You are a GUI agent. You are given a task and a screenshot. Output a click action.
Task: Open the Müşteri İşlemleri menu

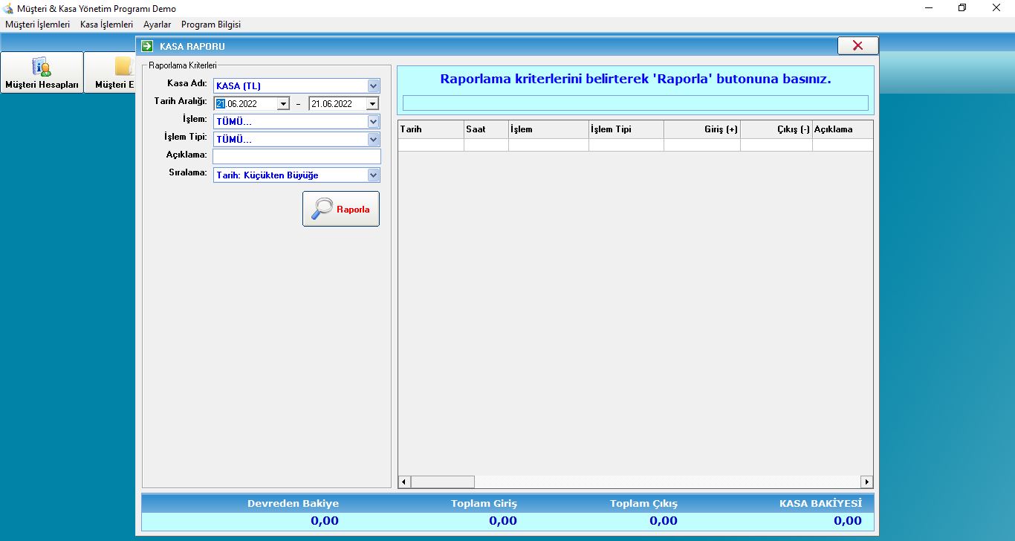(38, 25)
